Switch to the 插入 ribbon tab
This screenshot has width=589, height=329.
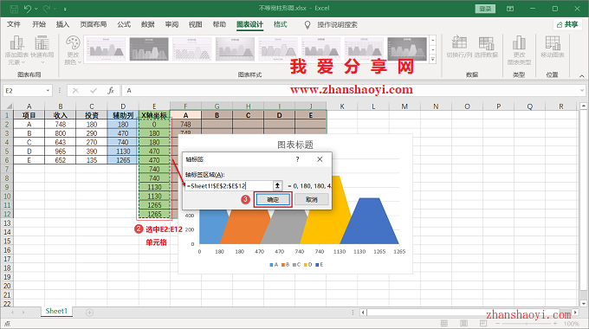(x=62, y=24)
